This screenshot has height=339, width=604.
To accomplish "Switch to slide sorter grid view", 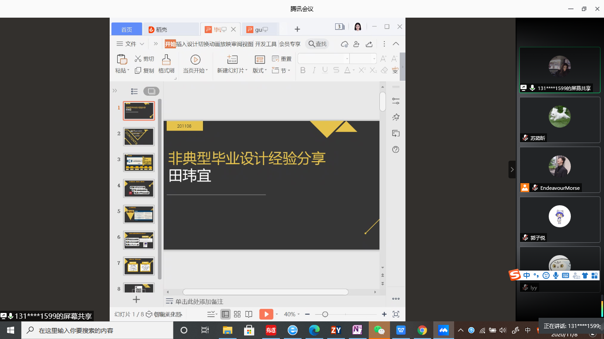I will pyautogui.click(x=237, y=314).
